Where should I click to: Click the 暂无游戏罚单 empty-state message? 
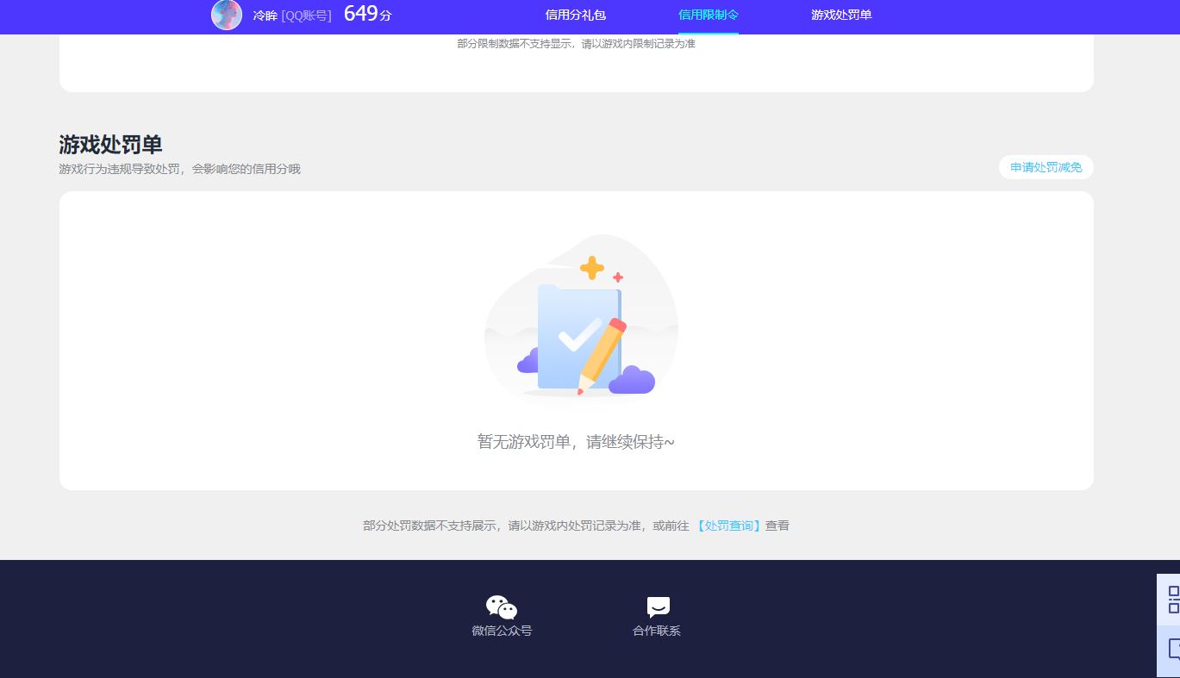click(x=576, y=441)
